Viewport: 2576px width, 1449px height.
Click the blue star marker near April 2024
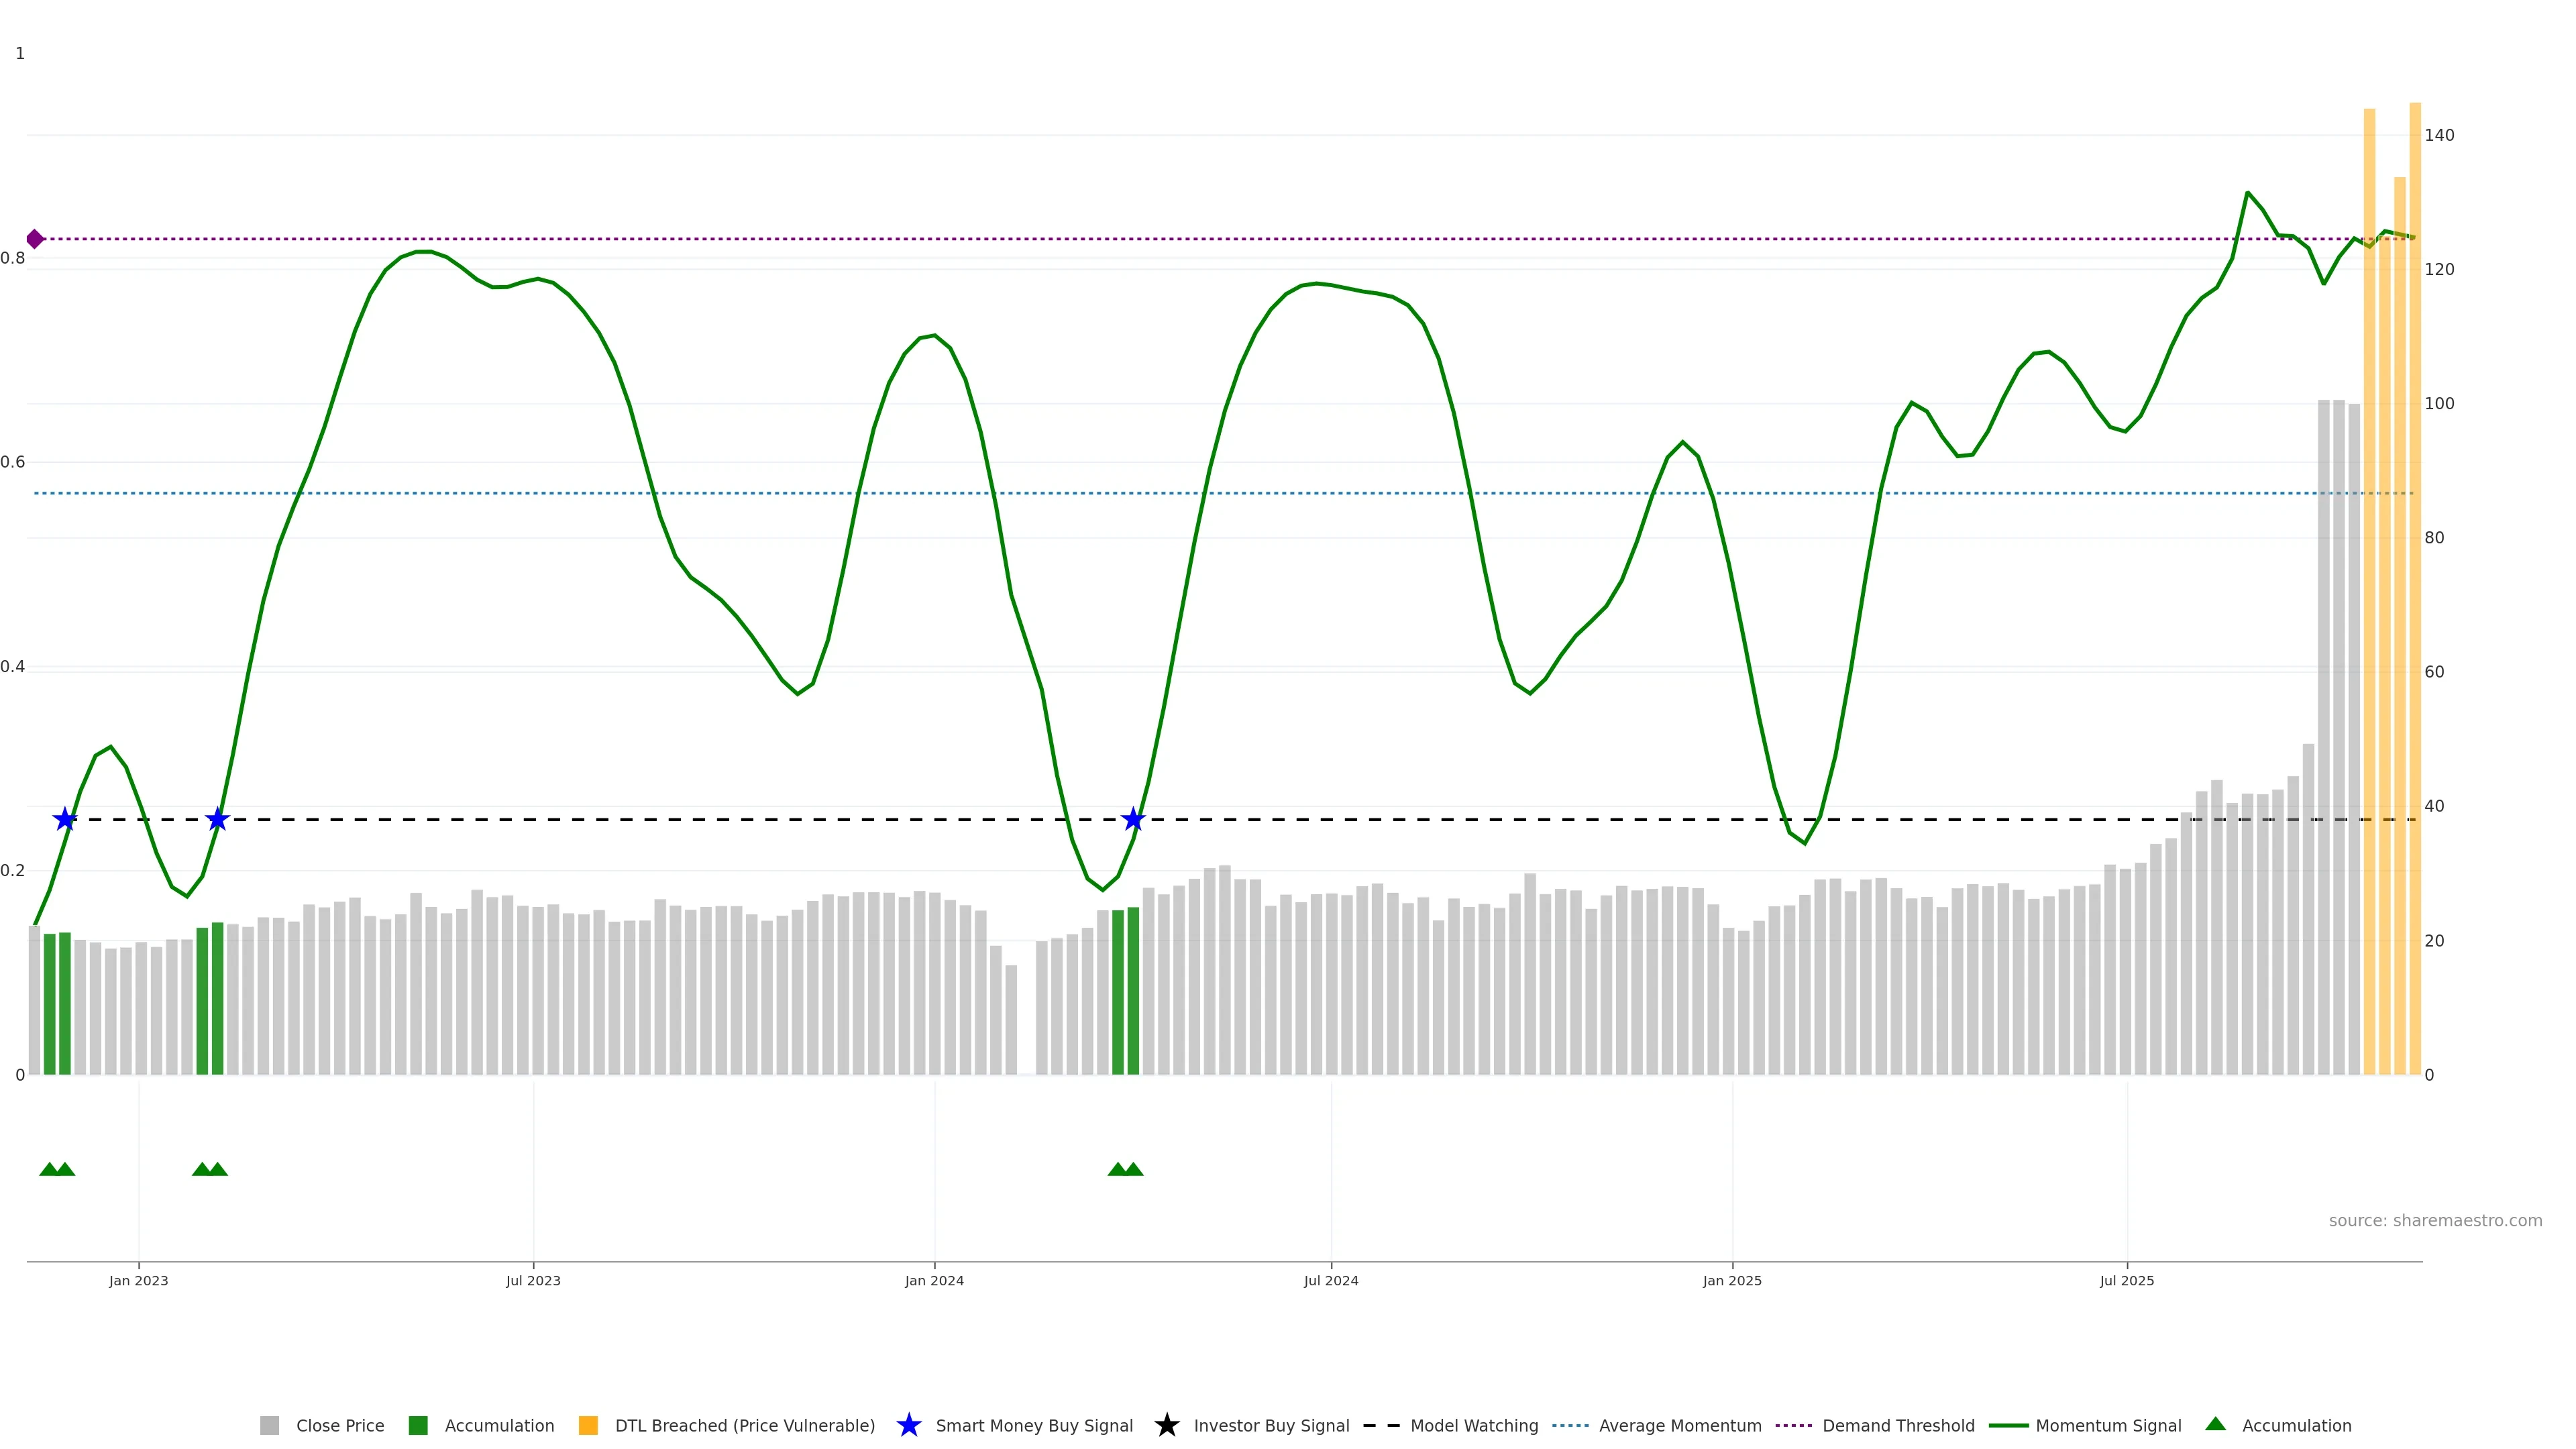1132,820
